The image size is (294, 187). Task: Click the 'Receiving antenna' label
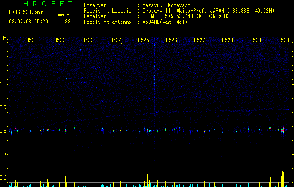point(108,22)
